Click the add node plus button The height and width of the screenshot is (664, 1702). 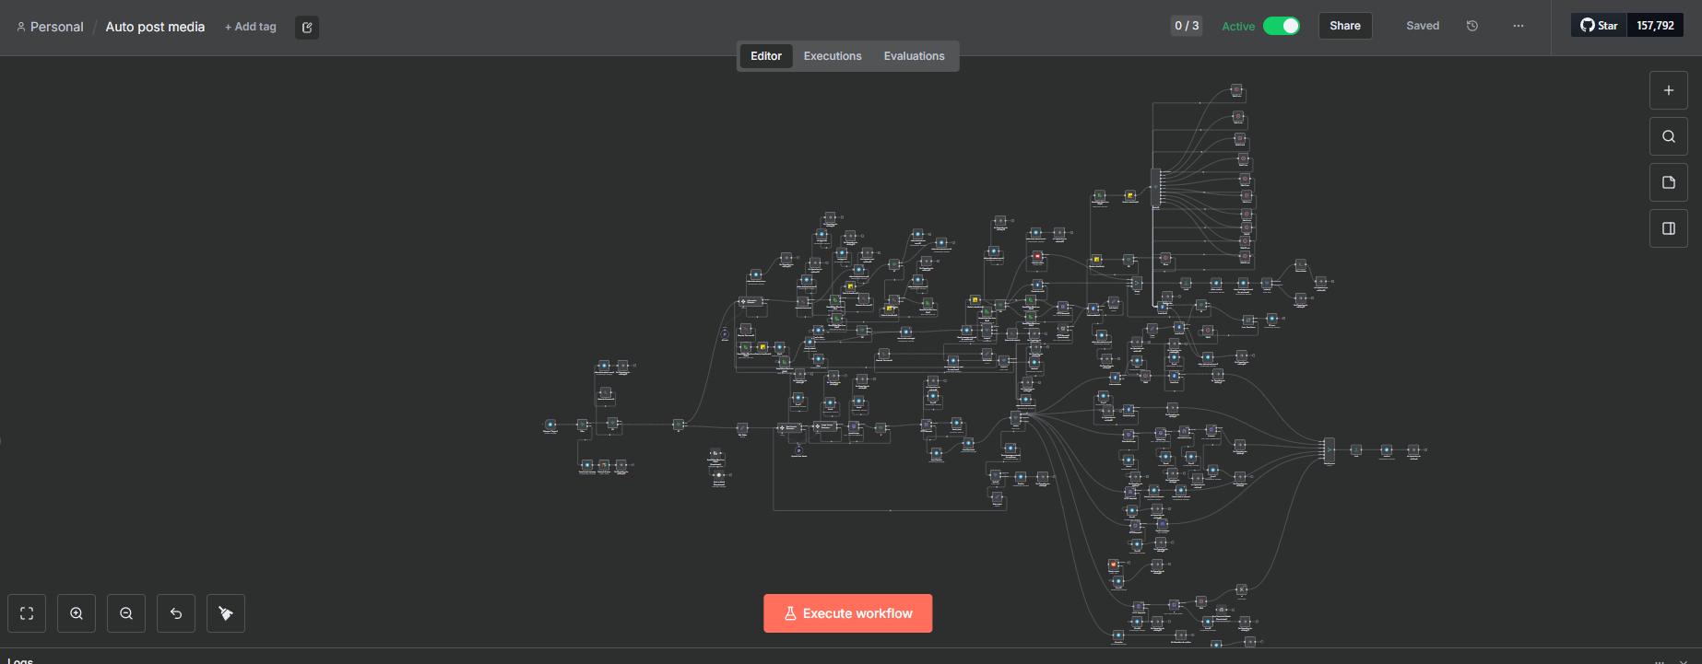[1668, 90]
